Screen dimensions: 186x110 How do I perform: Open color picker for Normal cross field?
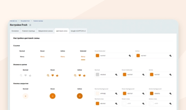(116, 104)
